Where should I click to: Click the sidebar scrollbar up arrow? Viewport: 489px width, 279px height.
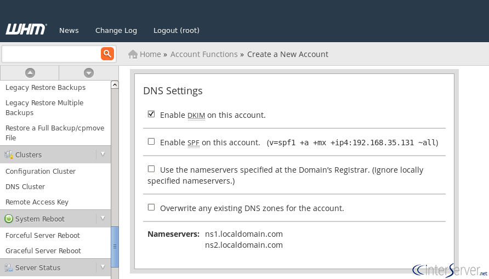[x=115, y=84]
